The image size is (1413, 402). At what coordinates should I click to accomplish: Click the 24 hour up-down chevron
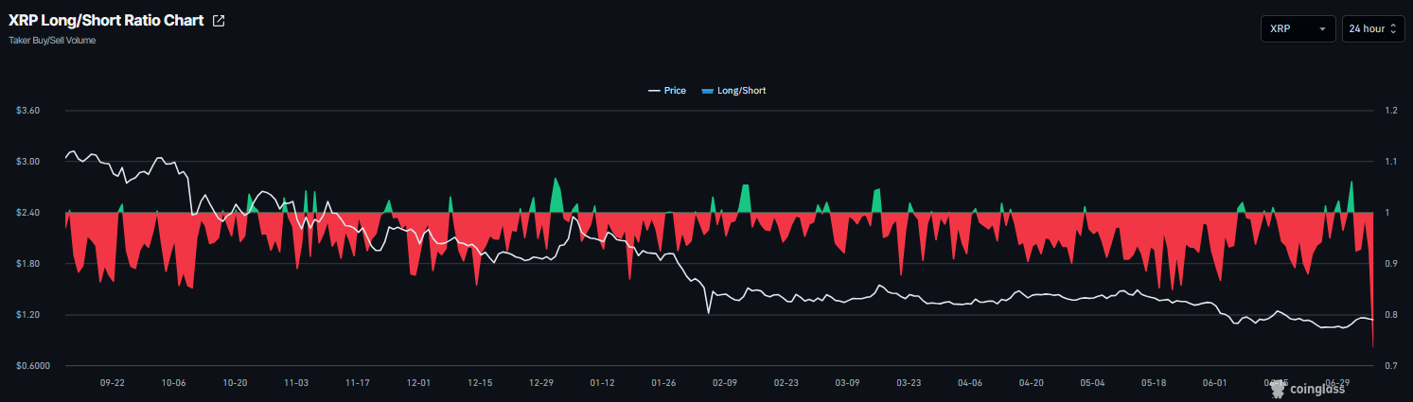(1393, 29)
